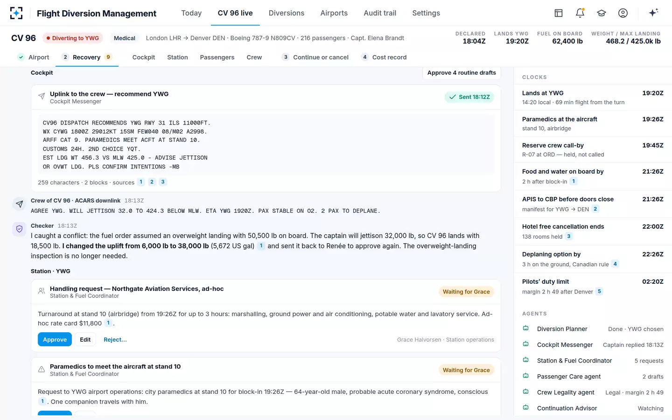Open the Cost record step
The image size is (672, 420).
(x=384, y=57)
